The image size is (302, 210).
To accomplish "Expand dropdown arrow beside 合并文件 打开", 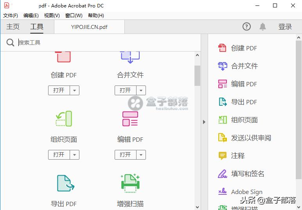I will pyautogui.click(x=141, y=90).
